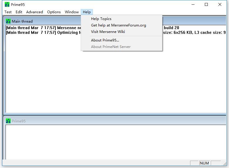Click the greyed About PrimeNet Server entry
Screen dimensions: 229x168
pyautogui.click(x=121, y=47)
